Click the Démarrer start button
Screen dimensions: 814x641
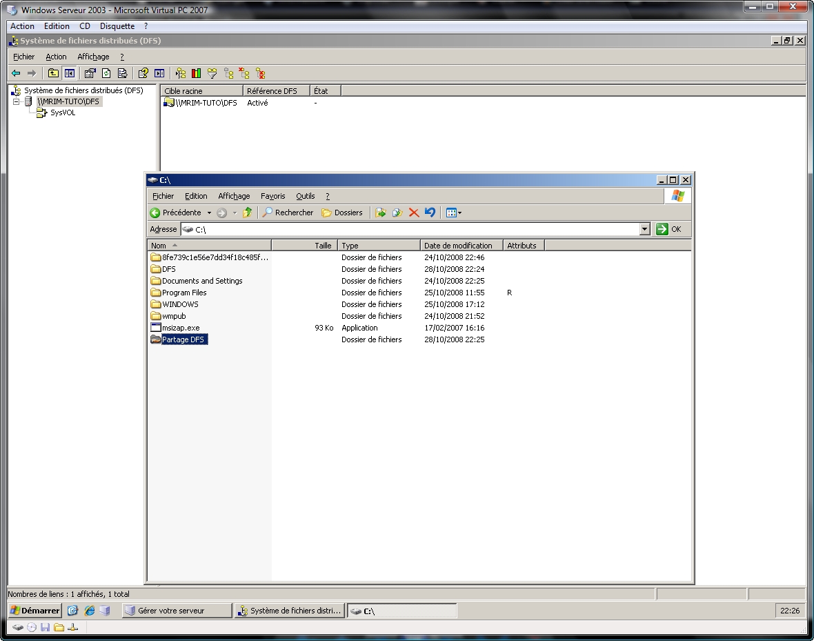coord(35,611)
